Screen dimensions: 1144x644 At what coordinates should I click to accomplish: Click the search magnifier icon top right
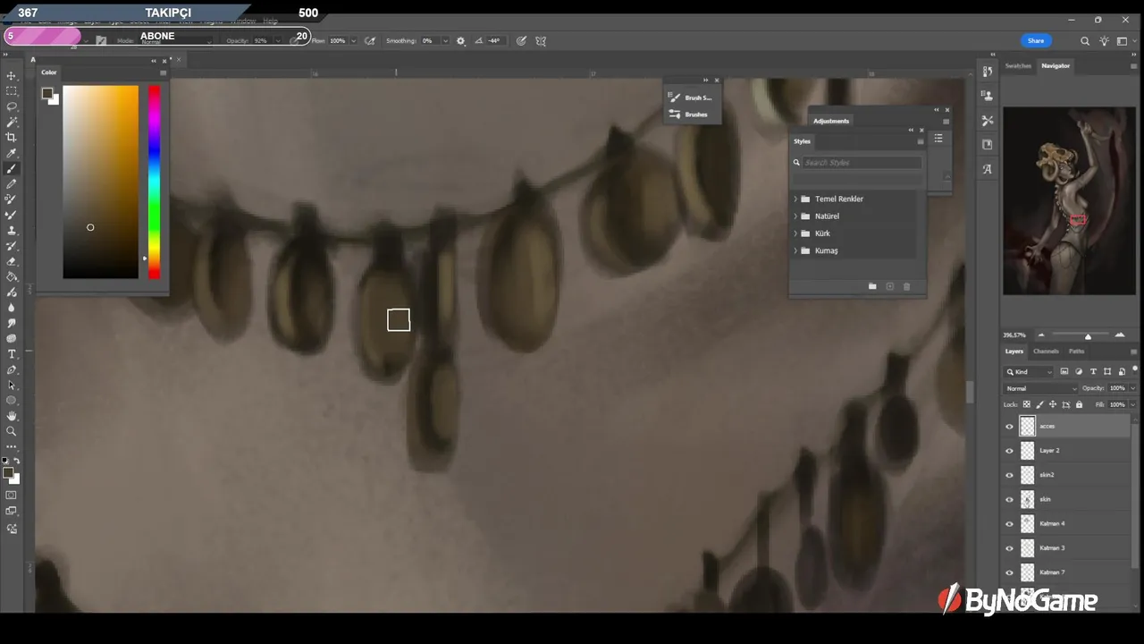(1085, 40)
